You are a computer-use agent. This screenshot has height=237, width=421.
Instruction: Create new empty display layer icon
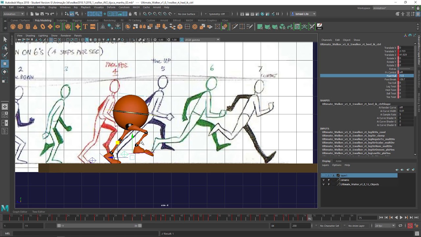pos(408,170)
